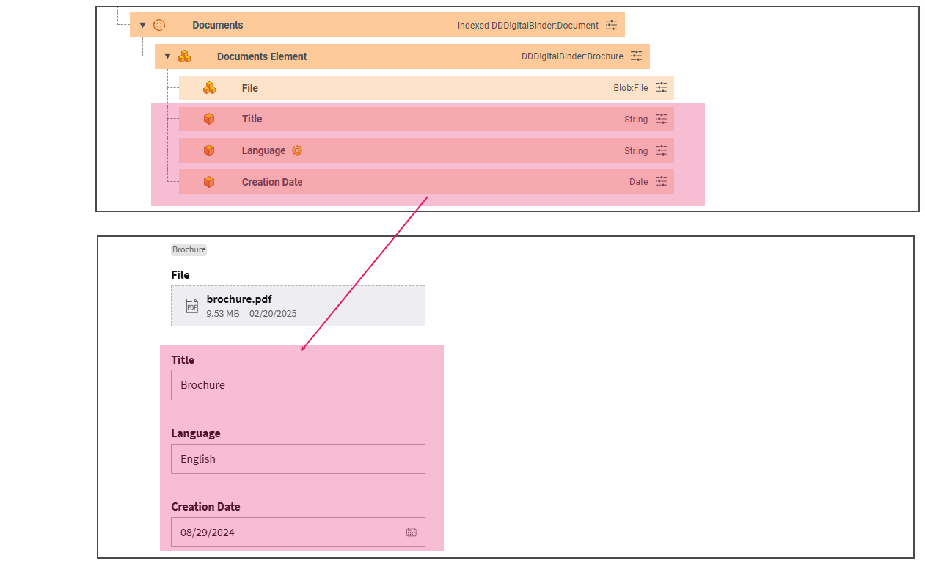
Task: Open settings sliders for File row
Action: tap(662, 87)
